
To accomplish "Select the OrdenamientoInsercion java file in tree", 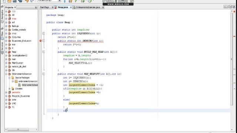I will pos(30,85).
